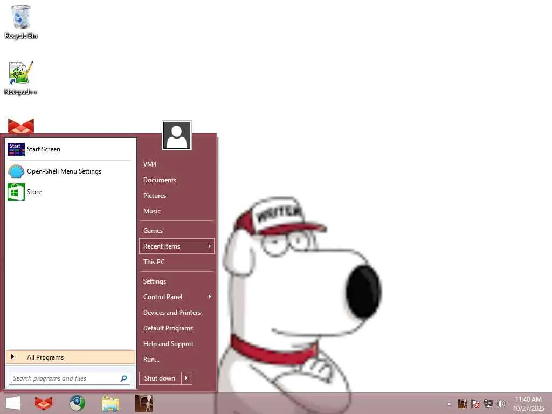This screenshot has height=414, width=552.
Task: Open Documents in the start menu
Action: pos(177,180)
